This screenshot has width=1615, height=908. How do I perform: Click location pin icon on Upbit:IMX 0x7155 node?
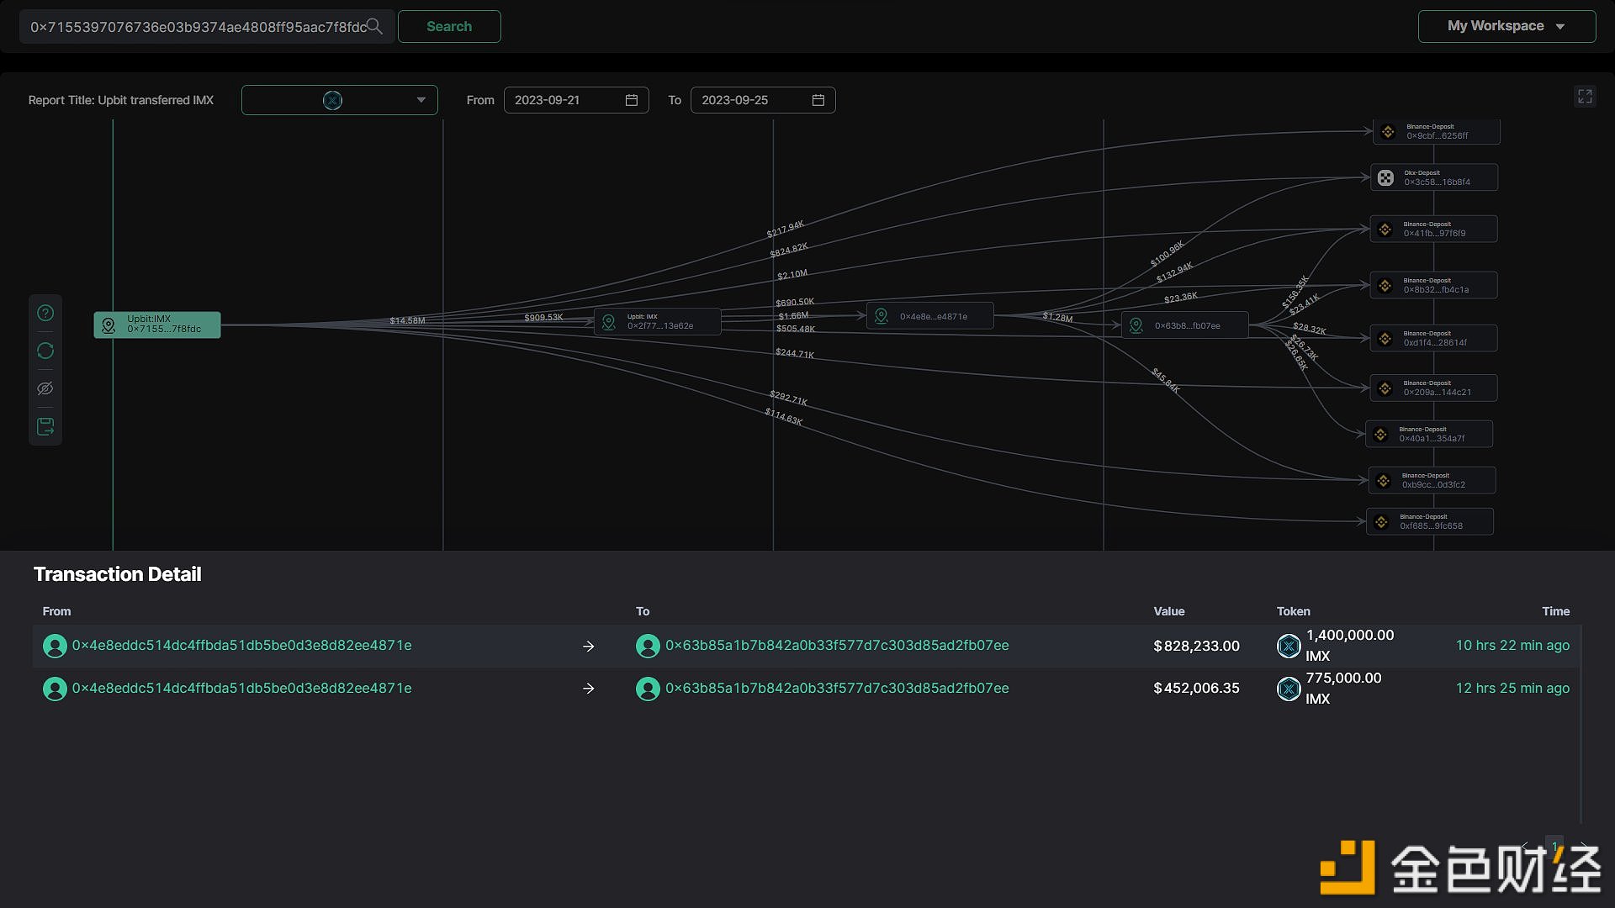pyautogui.click(x=109, y=325)
